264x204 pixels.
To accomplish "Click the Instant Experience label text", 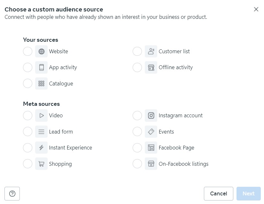I will 71,148.
